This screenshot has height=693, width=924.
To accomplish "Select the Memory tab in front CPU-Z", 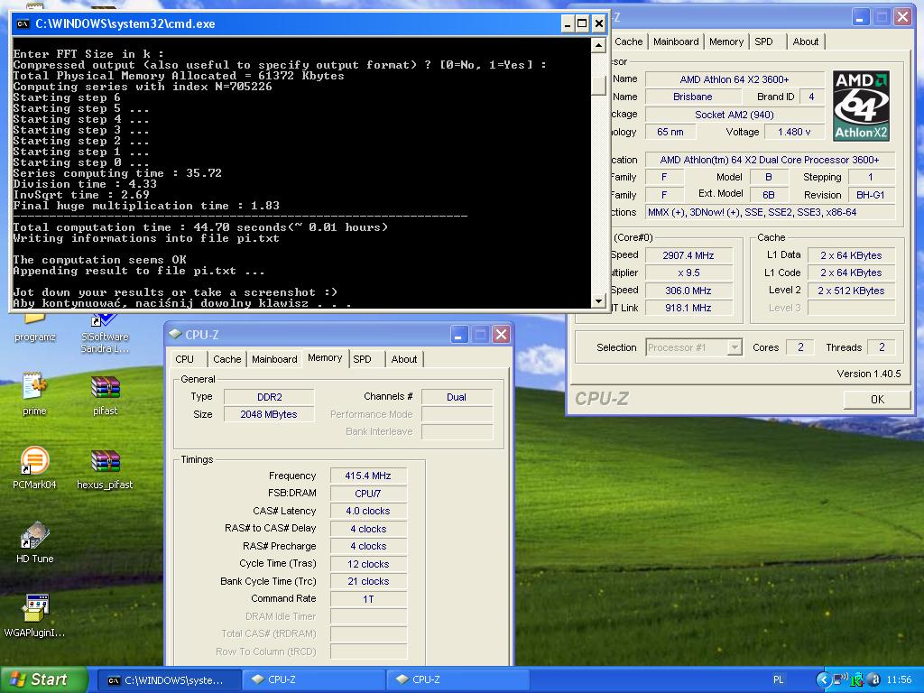I will [x=325, y=357].
